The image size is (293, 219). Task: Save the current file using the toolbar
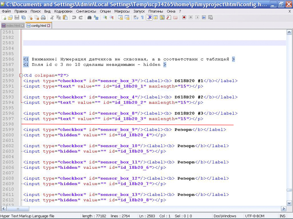[x=17, y=17]
